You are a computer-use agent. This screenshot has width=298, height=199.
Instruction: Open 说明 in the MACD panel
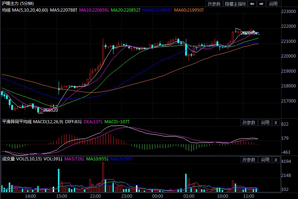pos(265,122)
